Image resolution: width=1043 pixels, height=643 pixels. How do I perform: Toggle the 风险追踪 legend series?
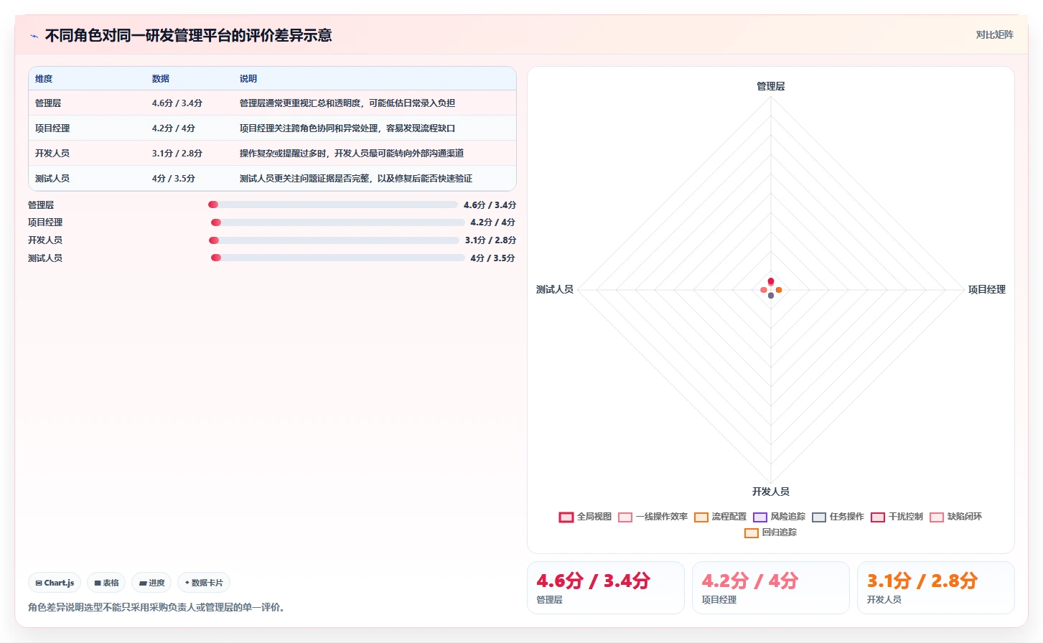(779, 517)
